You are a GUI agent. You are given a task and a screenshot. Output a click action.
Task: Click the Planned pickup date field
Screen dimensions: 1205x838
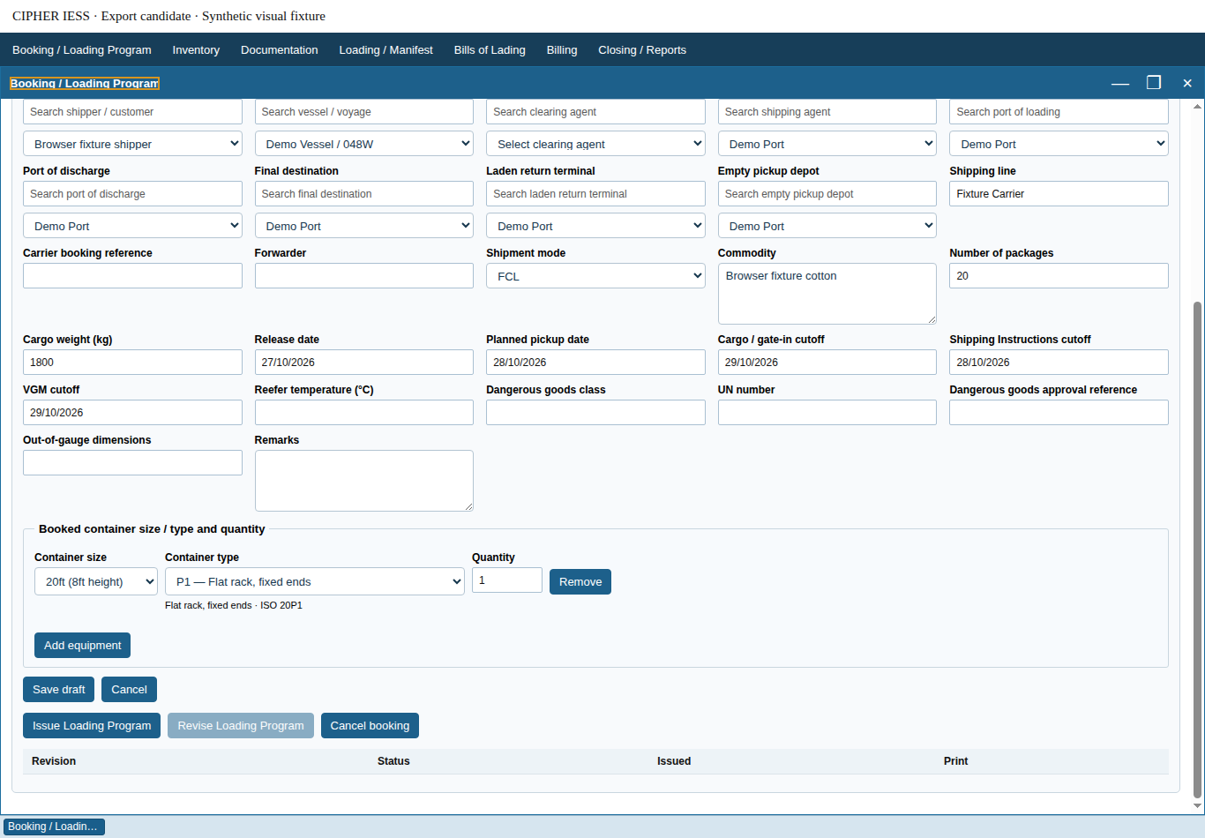pyautogui.click(x=595, y=363)
